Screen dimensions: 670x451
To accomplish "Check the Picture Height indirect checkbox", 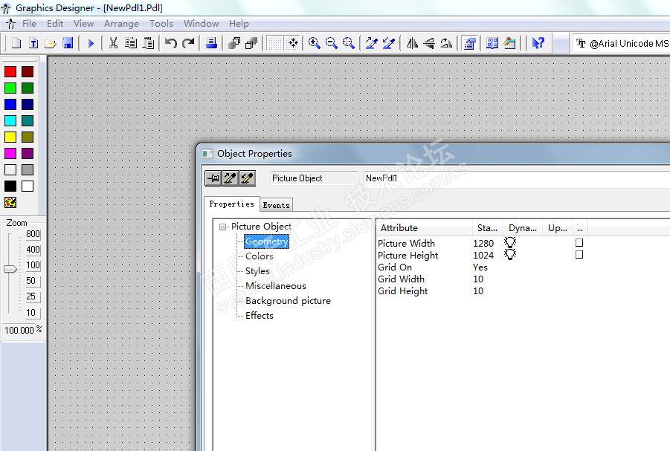I will click(579, 255).
